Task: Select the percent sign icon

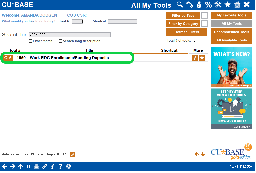Action: click(208, 5)
